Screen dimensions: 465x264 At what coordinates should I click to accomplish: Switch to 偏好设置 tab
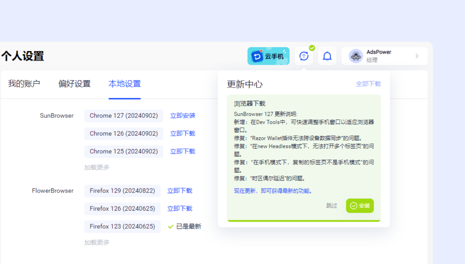tap(75, 84)
